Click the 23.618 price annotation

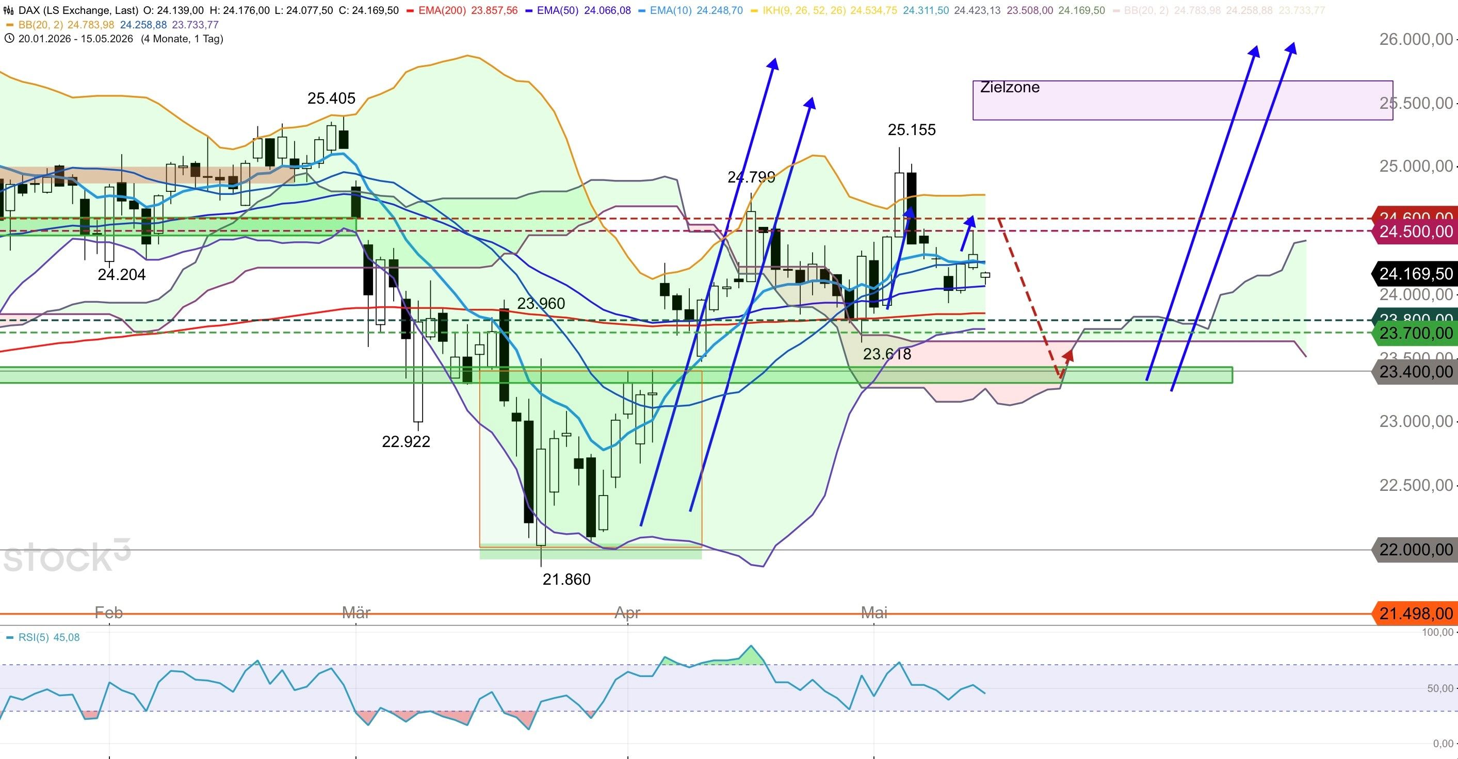pyautogui.click(x=887, y=354)
